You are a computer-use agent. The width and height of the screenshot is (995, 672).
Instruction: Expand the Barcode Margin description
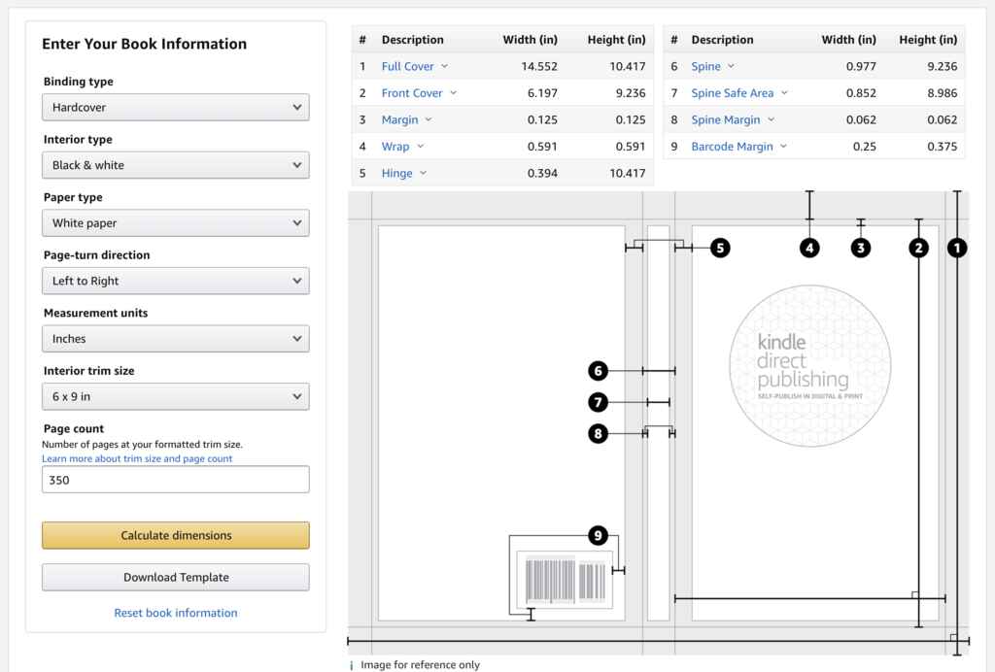pyautogui.click(x=738, y=147)
